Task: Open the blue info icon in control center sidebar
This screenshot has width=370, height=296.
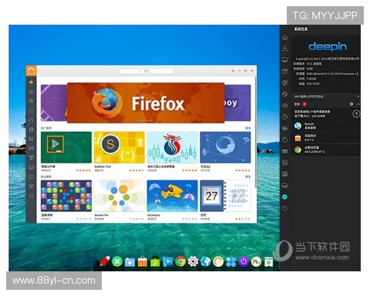Action: tap(284, 197)
